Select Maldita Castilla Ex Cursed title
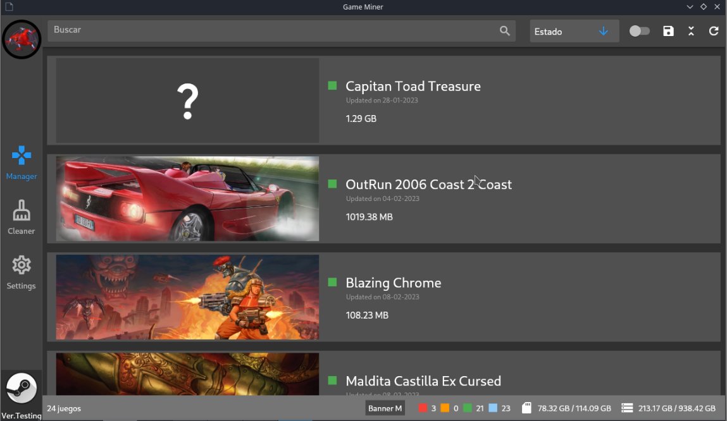The height and width of the screenshot is (421, 727). [423, 381]
